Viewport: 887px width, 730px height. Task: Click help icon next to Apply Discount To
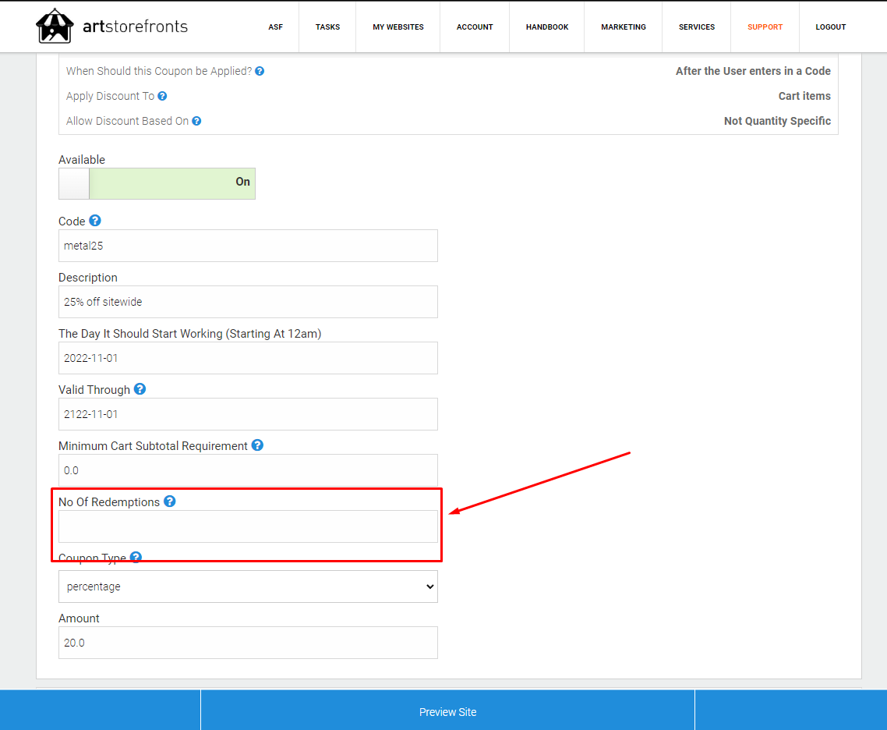click(162, 96)
